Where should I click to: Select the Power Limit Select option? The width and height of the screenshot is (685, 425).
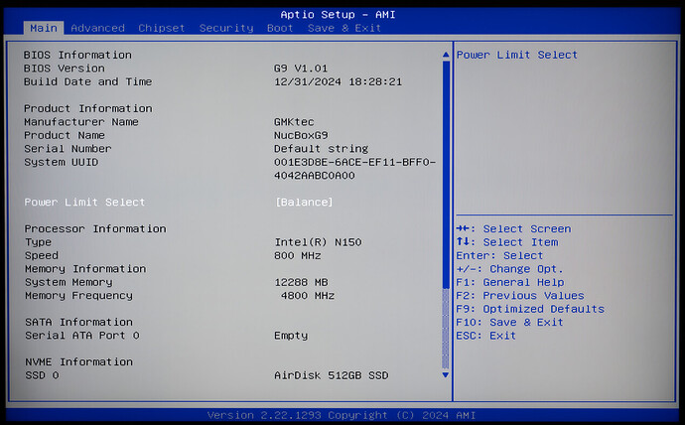84,203
